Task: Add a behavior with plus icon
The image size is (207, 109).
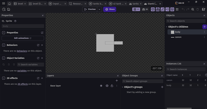Action: click(42, 45)
